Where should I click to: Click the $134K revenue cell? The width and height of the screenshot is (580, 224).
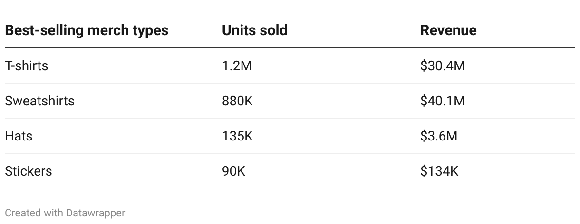[439, 171]
